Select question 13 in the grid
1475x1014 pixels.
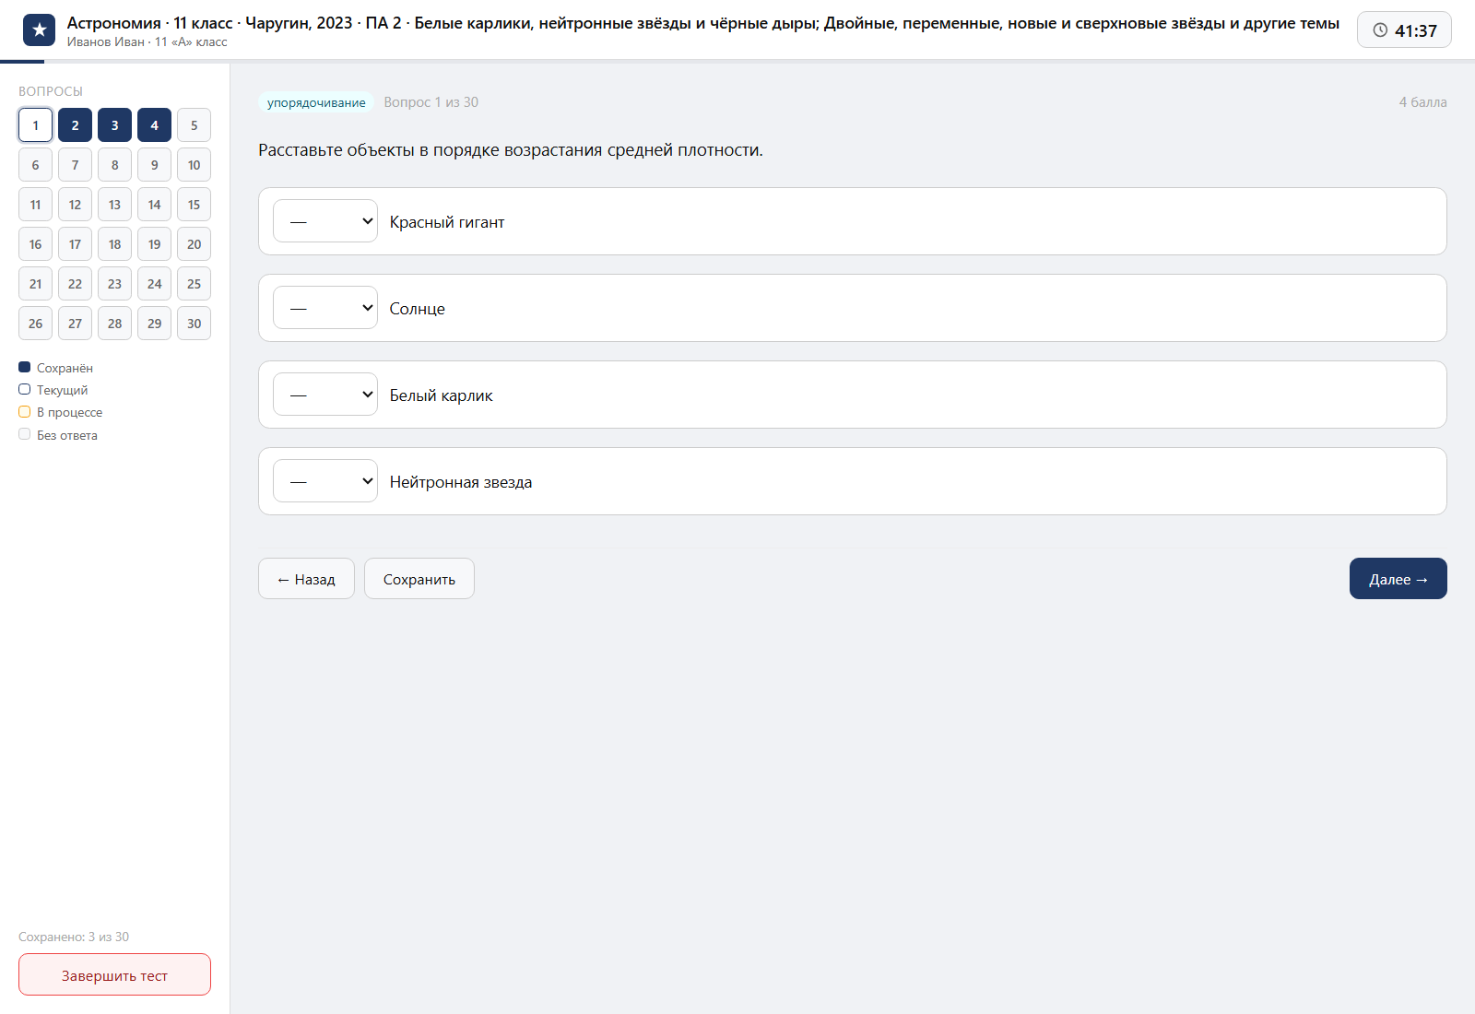114,205
